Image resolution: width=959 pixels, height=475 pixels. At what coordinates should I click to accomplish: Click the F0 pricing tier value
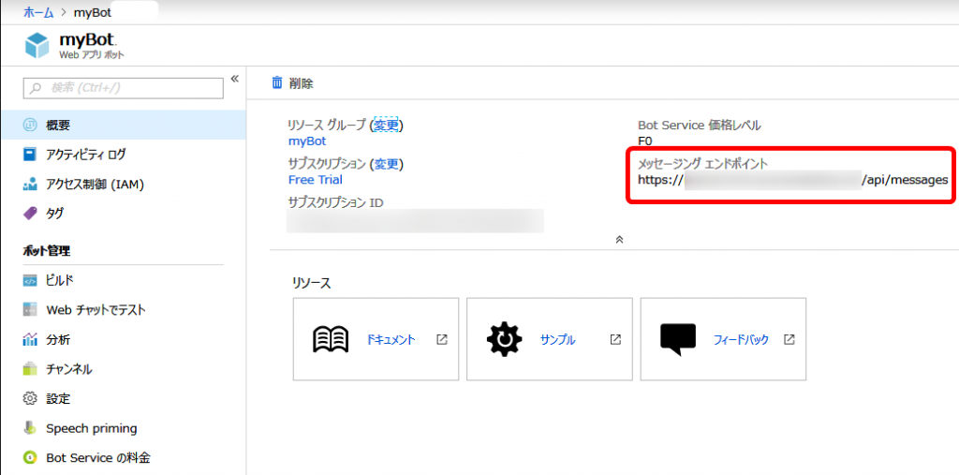[645, 141]
